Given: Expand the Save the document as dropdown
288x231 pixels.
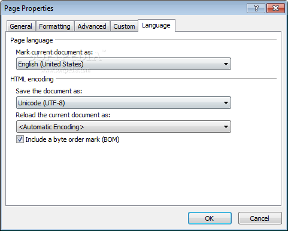Looking at the screenshot, I should (123, 103).
